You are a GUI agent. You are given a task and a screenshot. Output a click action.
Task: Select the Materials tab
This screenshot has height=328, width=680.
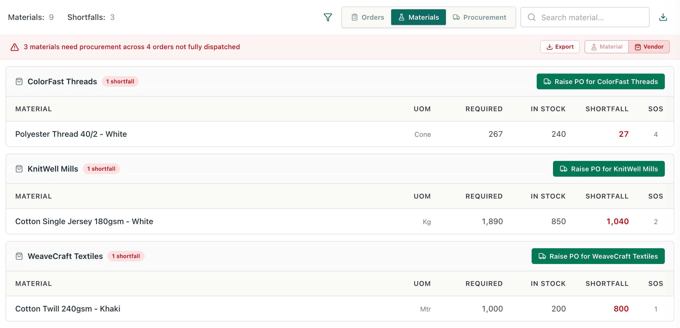(418, 17)
